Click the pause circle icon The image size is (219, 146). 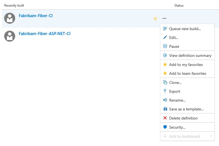tap(165, 46)
